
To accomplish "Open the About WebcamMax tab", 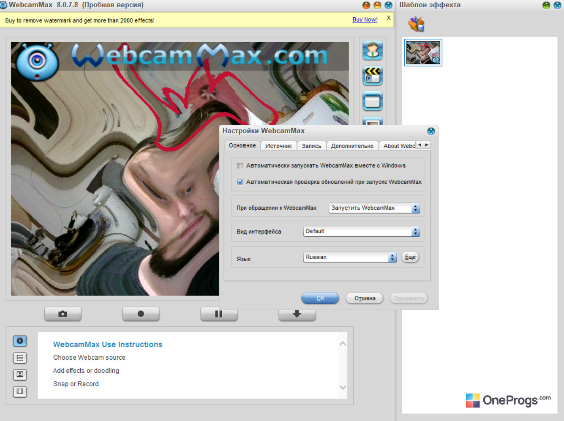I will click(398, 146).
